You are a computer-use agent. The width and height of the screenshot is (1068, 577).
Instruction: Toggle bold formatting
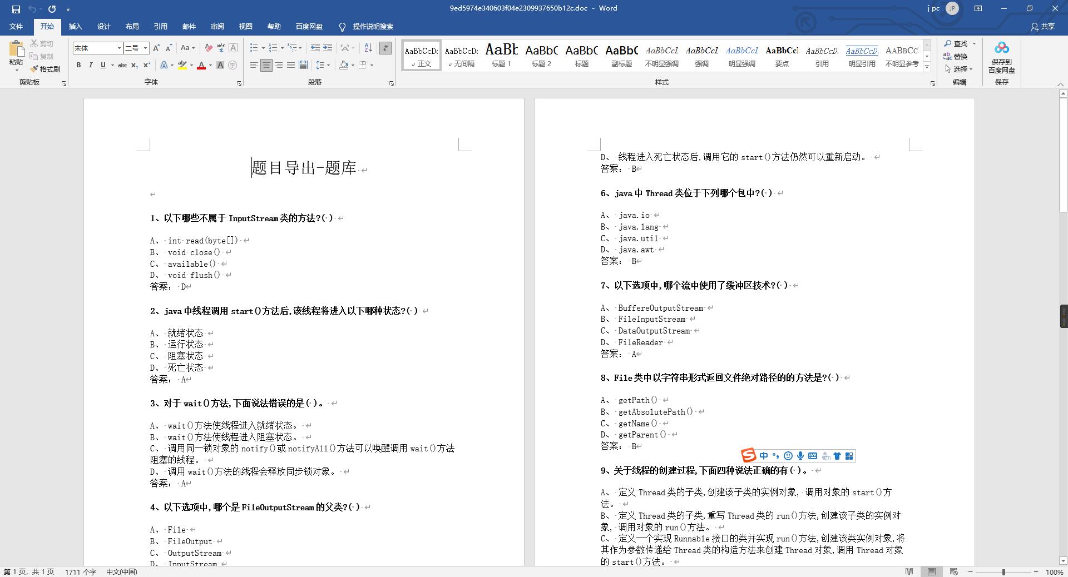click(78, 66)
